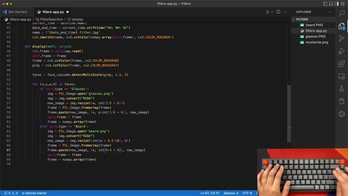Open the Extensions view

pos(341,64)
